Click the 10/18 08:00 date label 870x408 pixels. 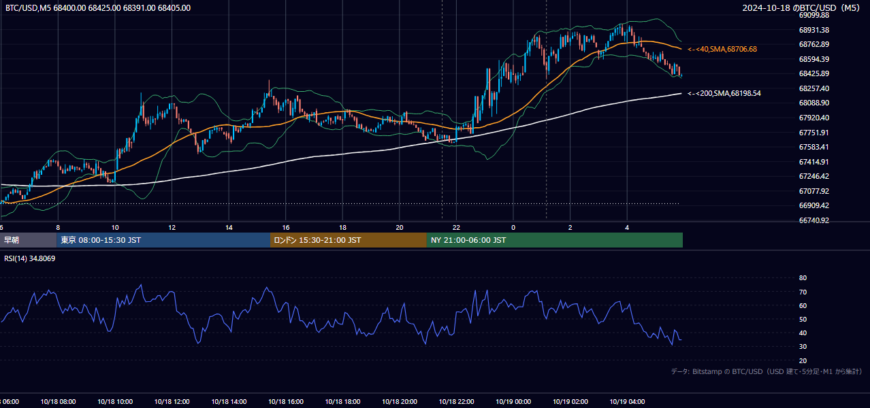58,402
